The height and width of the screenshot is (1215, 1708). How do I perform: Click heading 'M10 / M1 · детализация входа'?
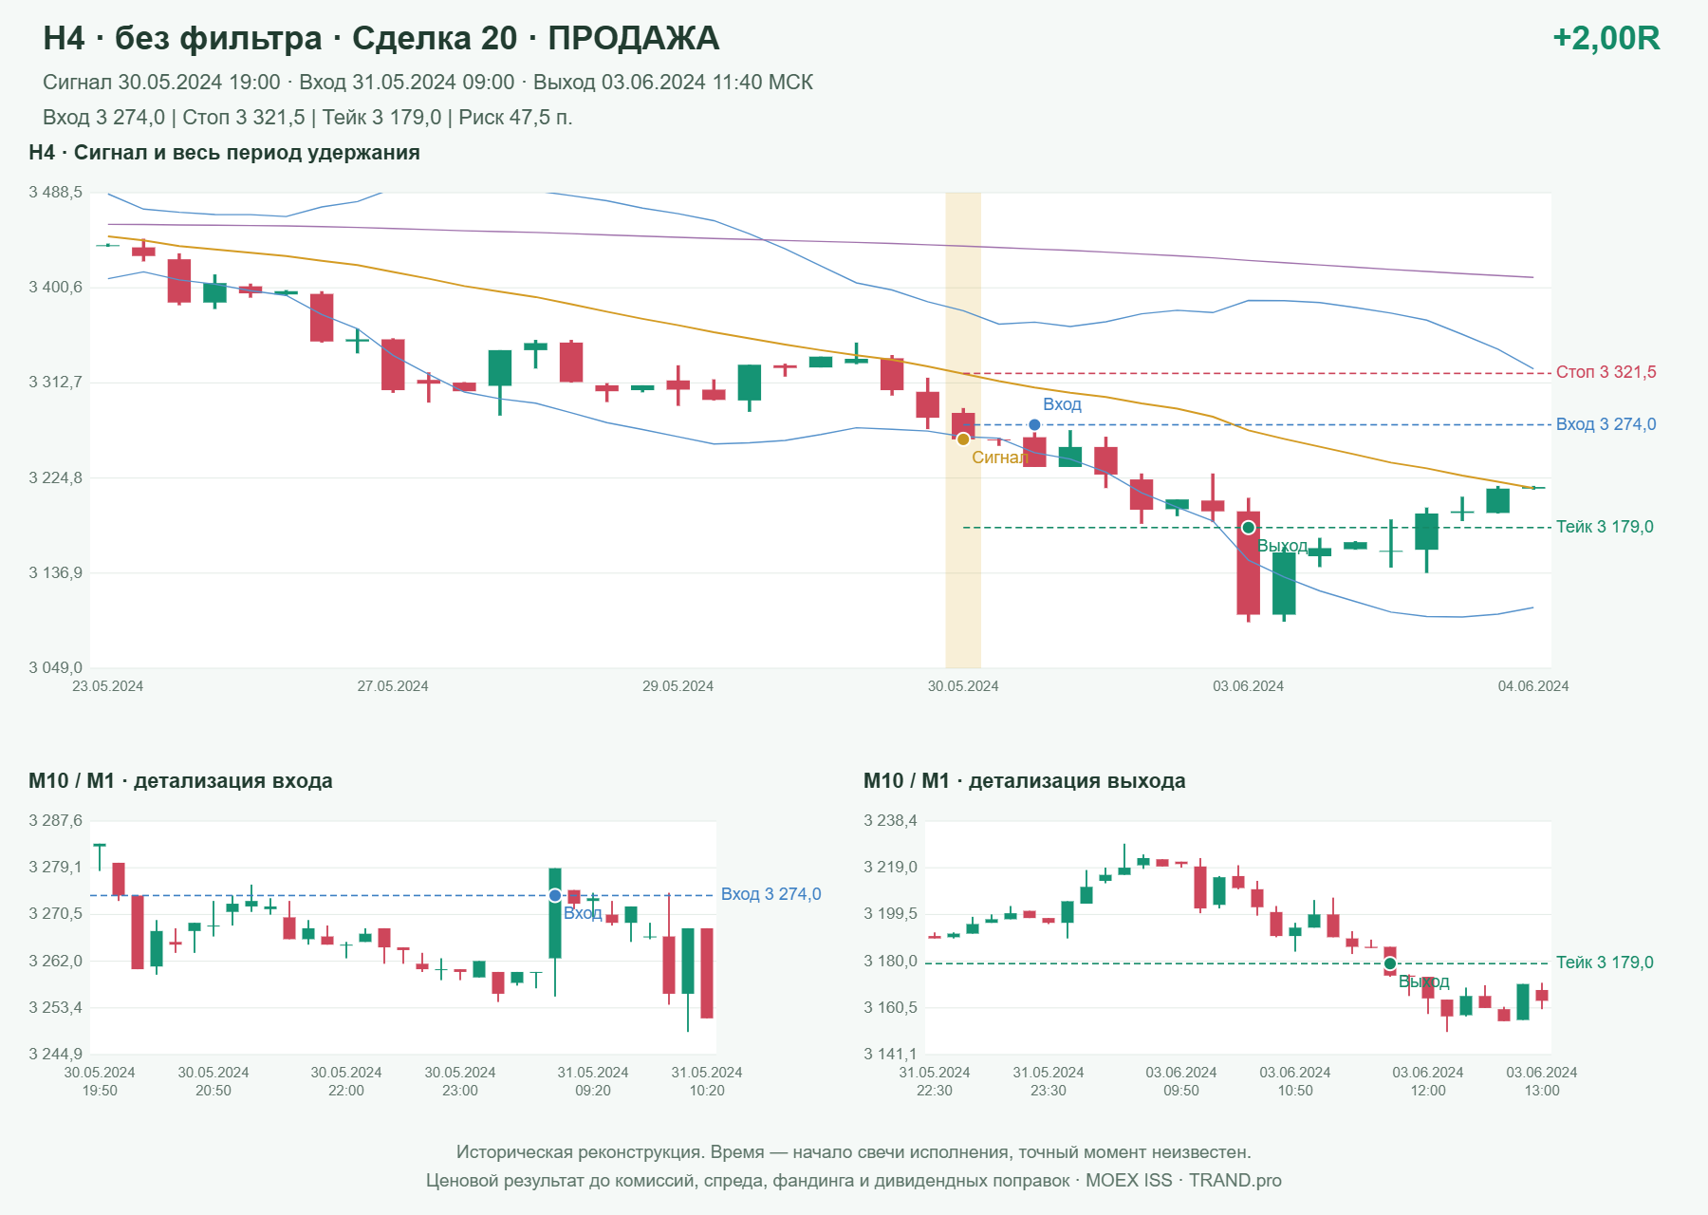coord(180,781)
